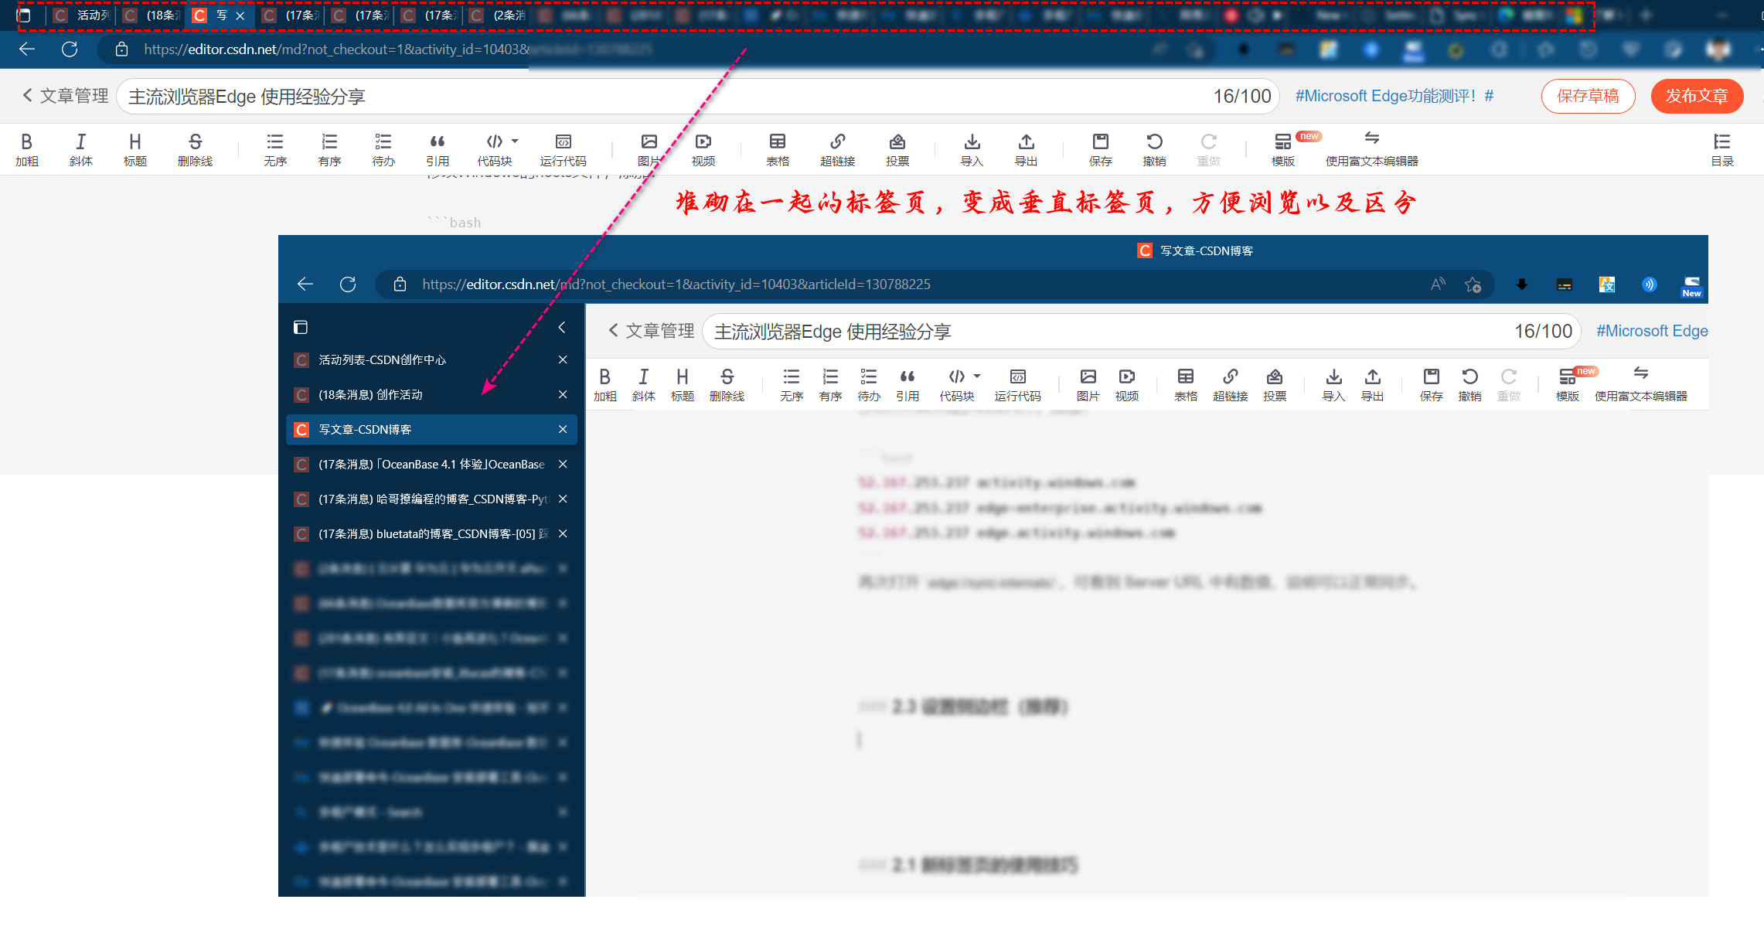This screenshot has height=930, width=1764.
Task: Go back via 文章管理 chevron
Action: tap(28, 95)
